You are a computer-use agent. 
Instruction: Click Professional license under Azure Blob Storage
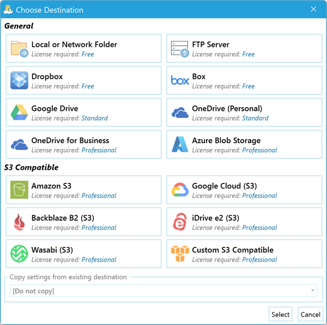(259, 150)
